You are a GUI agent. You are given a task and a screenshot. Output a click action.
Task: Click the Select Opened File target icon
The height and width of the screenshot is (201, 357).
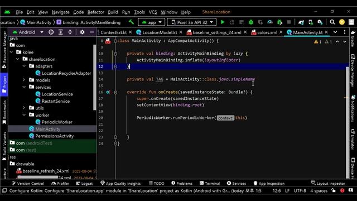point(51,32)
